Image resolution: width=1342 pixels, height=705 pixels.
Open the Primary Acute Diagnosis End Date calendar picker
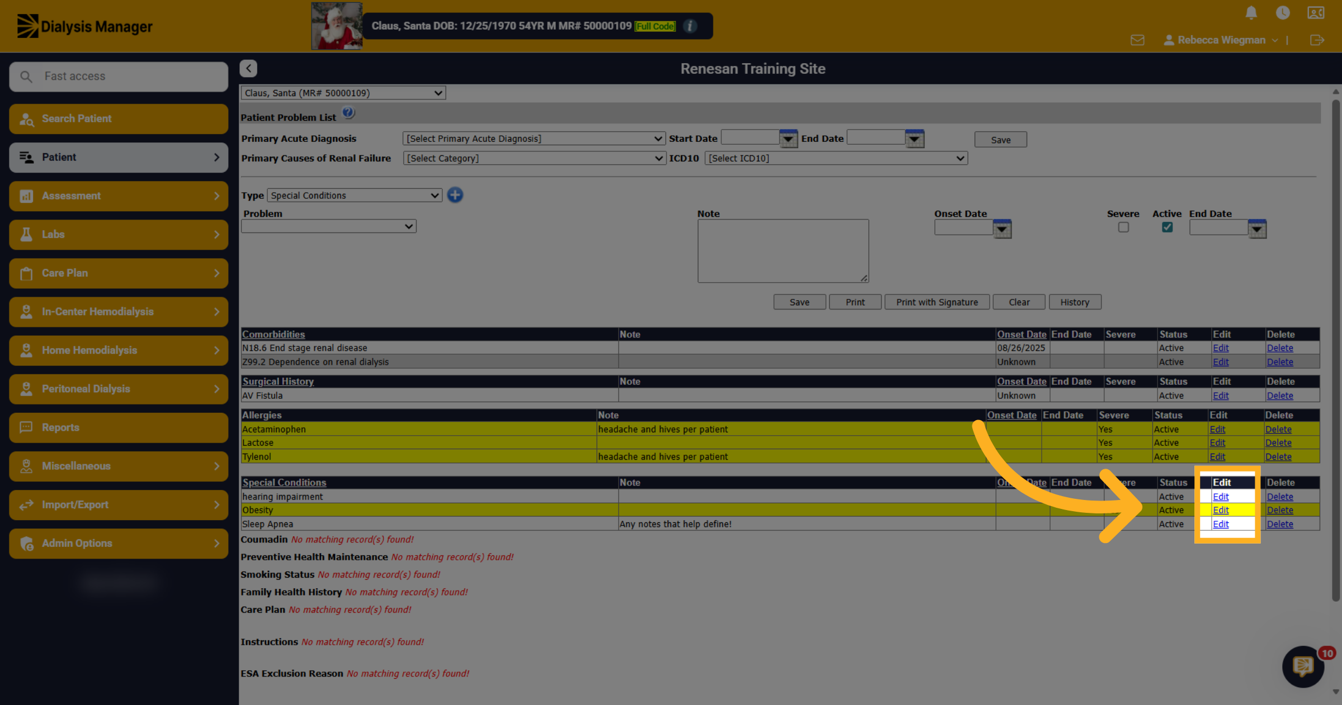[x=914, y=139]
